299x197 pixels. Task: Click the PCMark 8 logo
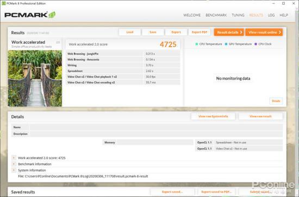coord(30,15)
